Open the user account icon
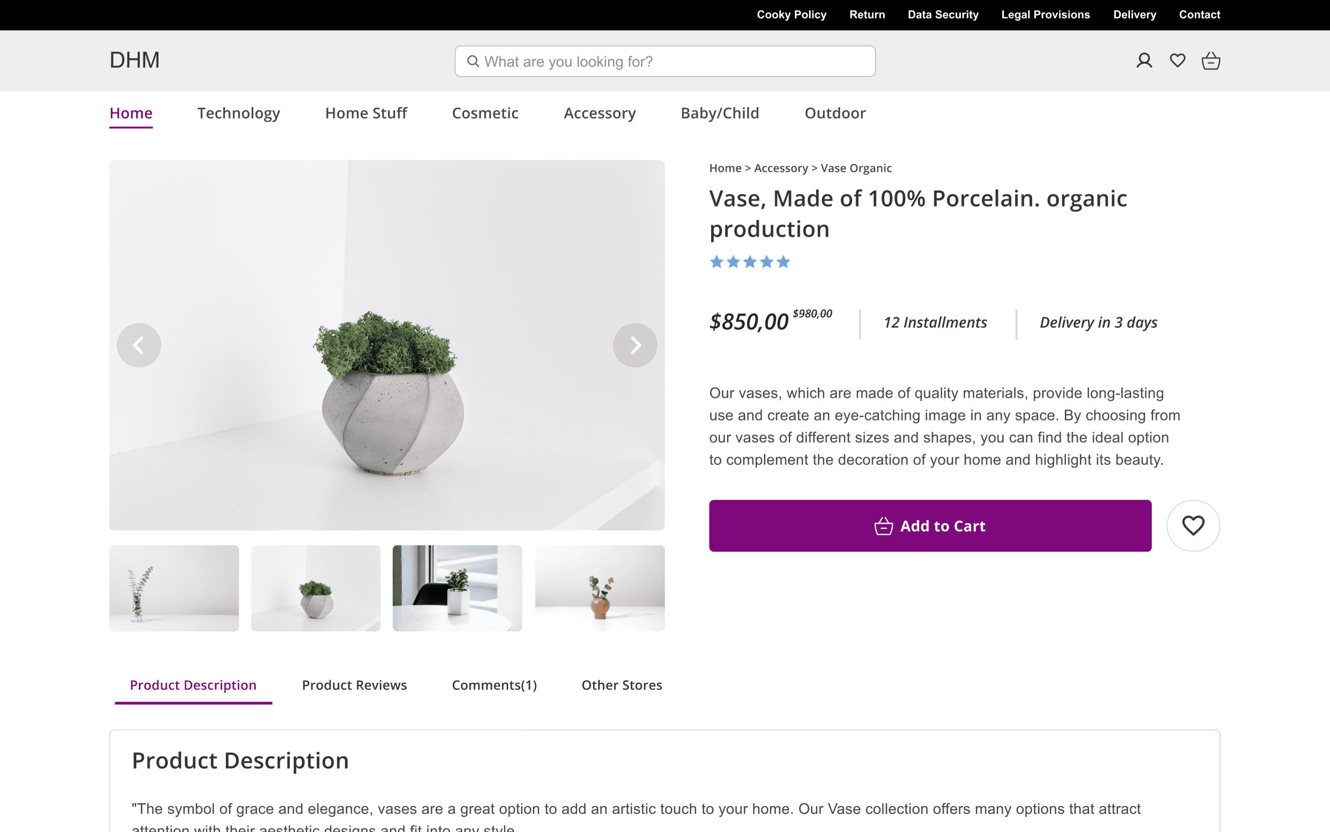Image resolution: width=1330 pixels, height=832 pixels. [1144, 61]
